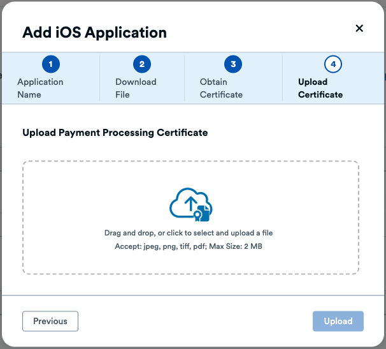Open the Obtain Certificate step
The image size is (386, 349).
click(221, 88)
